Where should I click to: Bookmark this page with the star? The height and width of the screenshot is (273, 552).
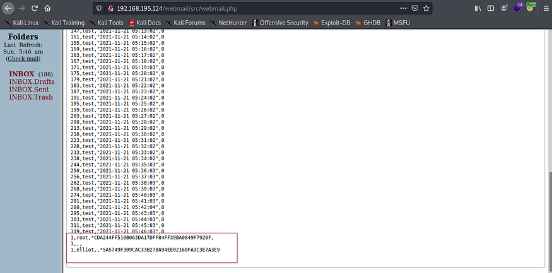426,8
